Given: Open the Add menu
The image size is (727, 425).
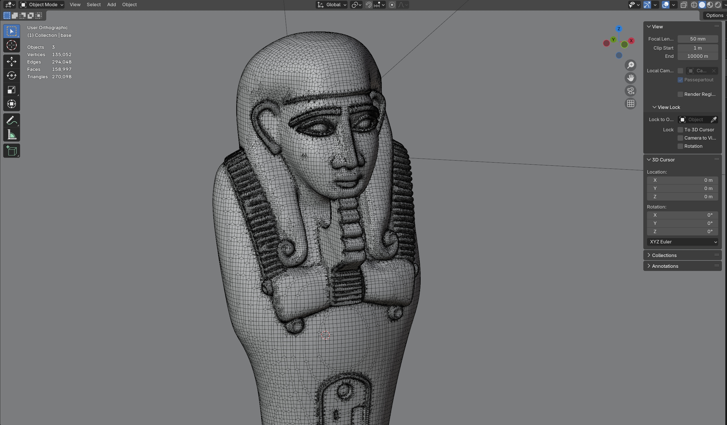Looking at the screenshot, I should click(x=111, y=5).
